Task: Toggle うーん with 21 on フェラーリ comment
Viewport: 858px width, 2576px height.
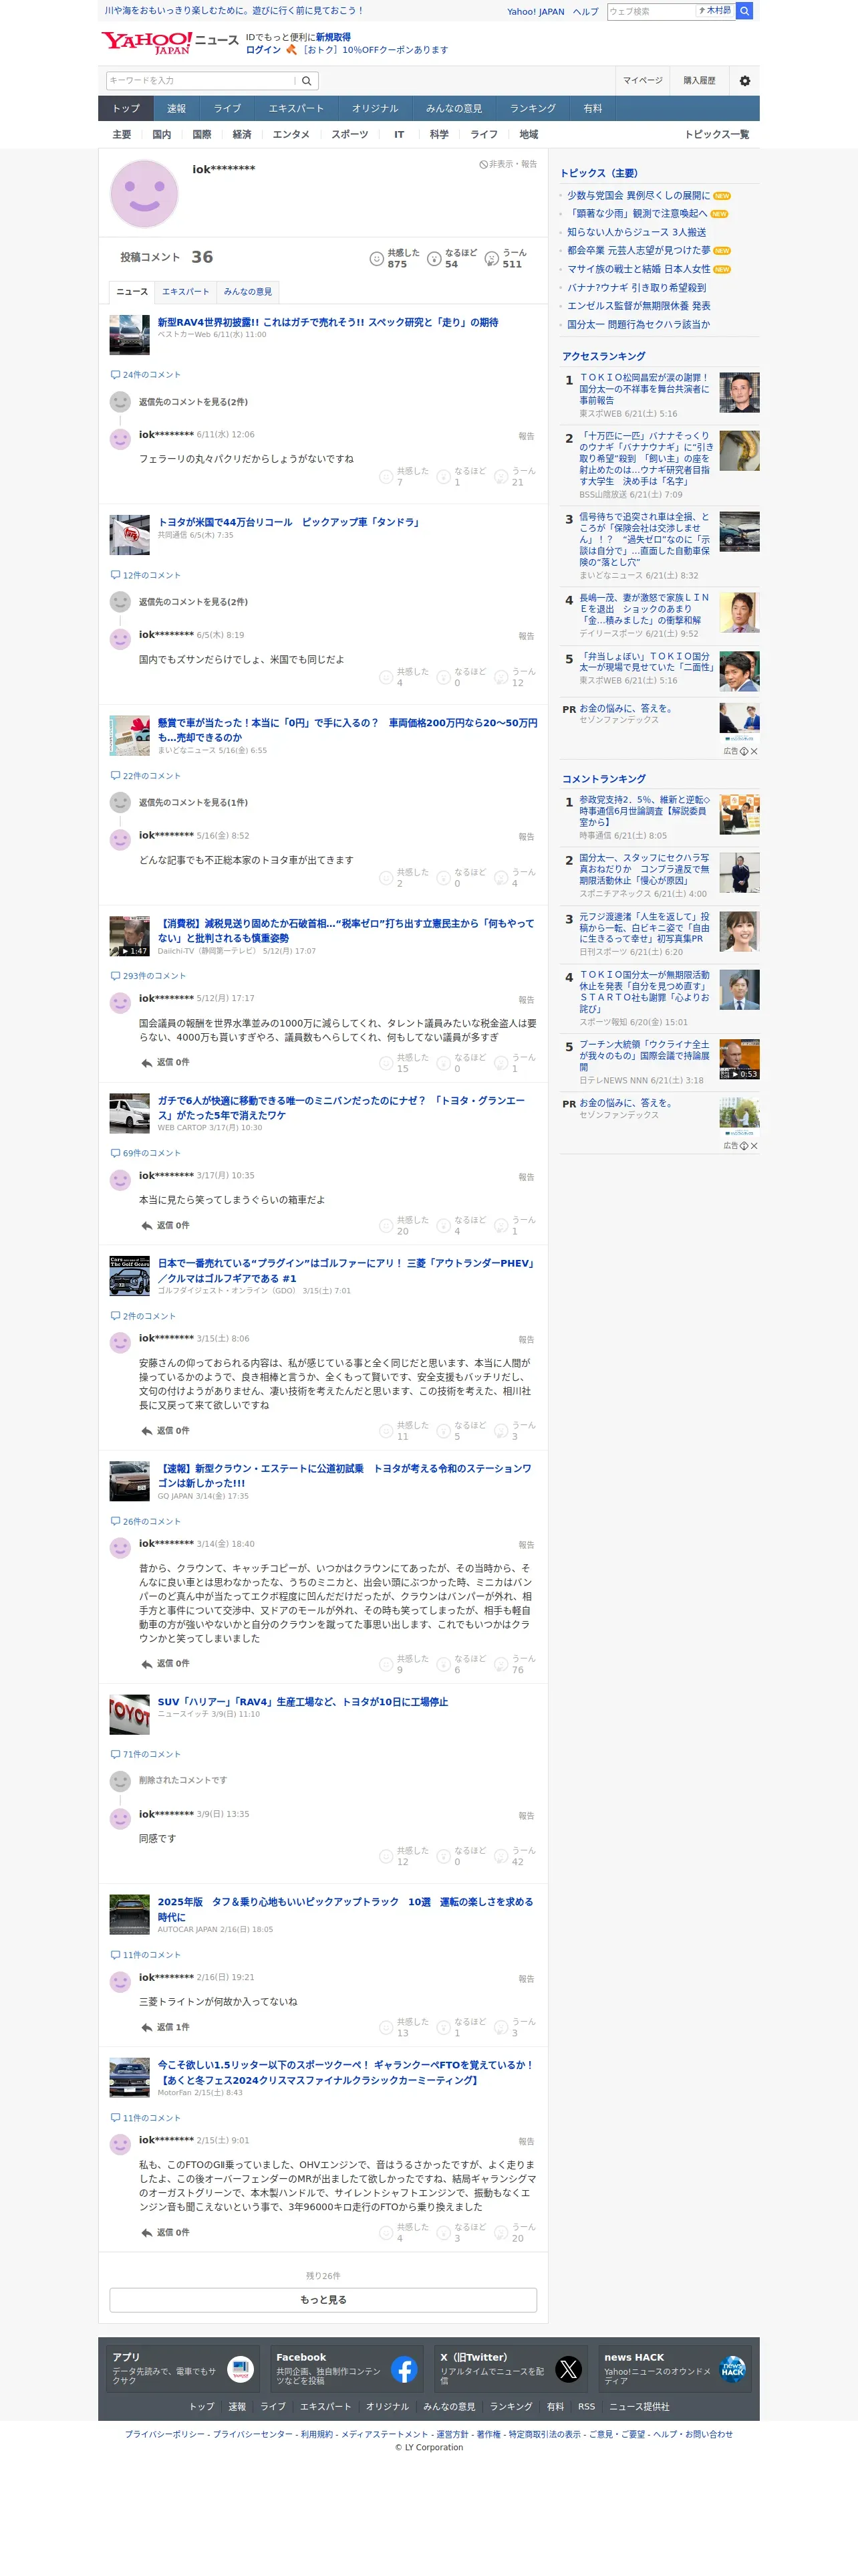Action: [501, 477]
